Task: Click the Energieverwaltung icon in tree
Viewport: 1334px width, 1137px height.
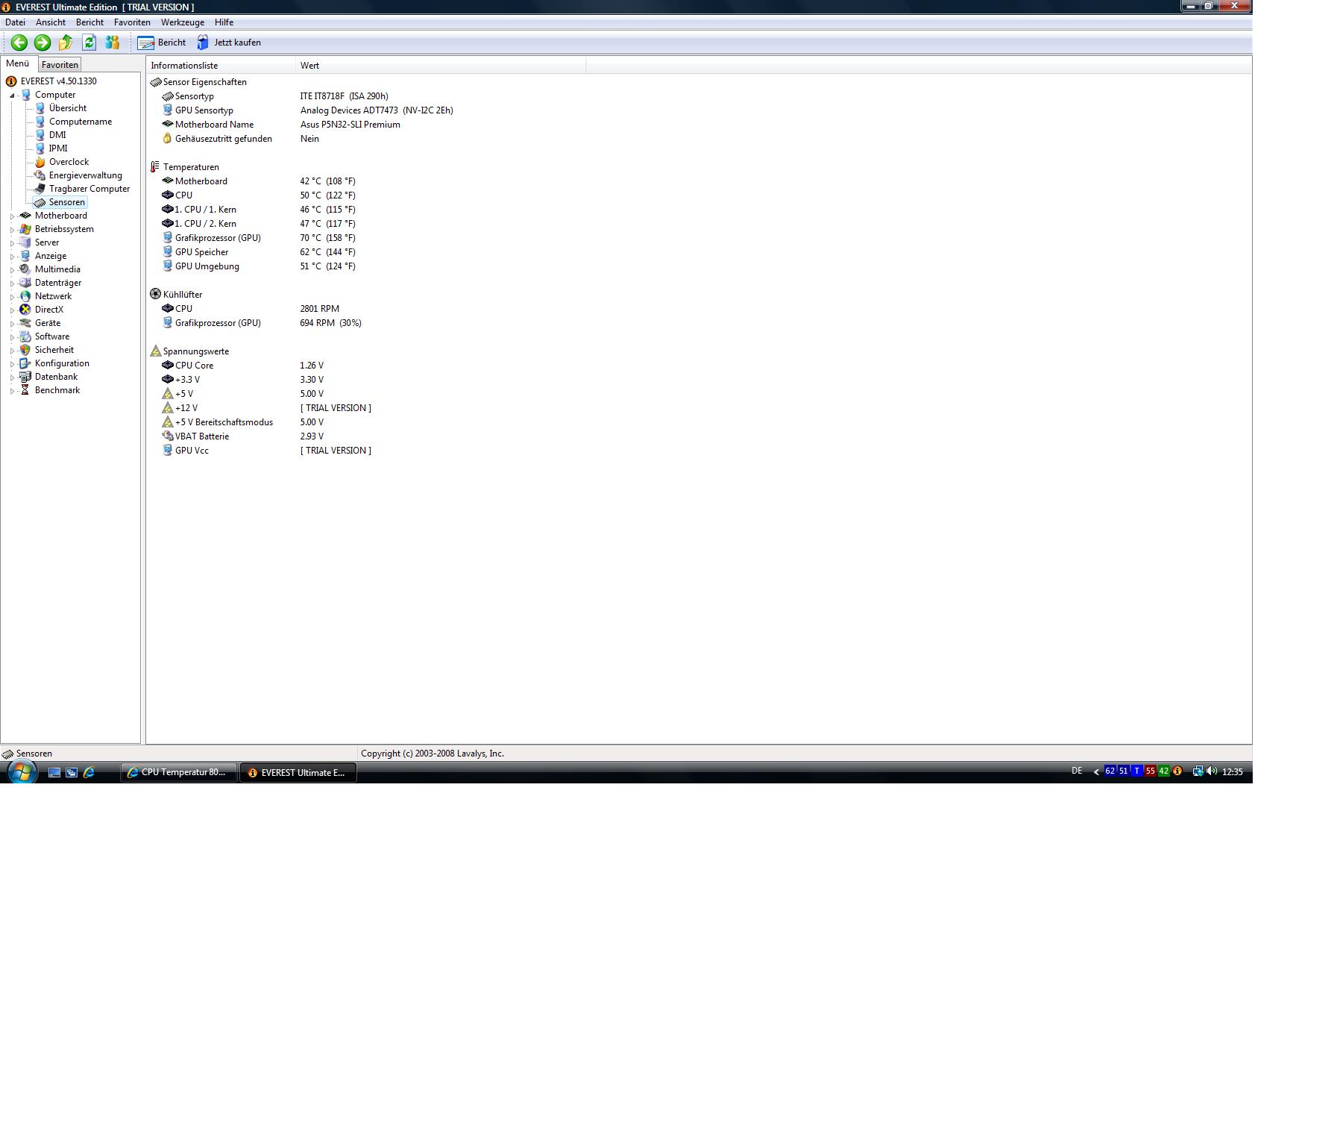Action: 40,175
